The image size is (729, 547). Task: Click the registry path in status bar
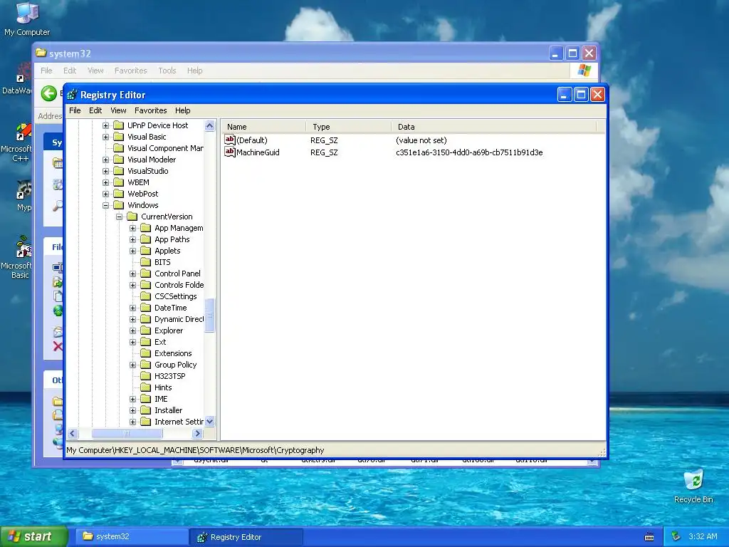(195, 450)
